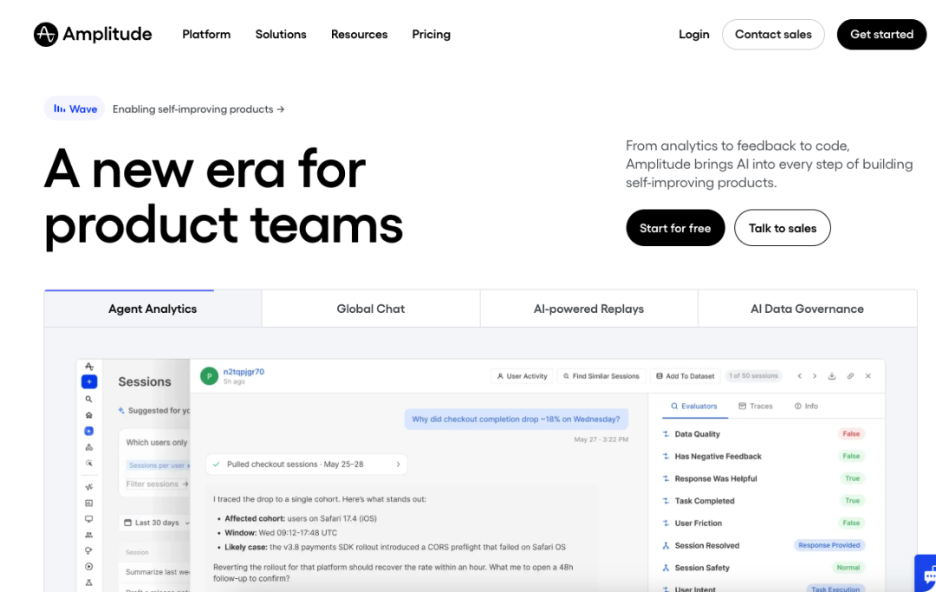Switch to the AI-powered Replays tab
The image size is (936, 592).
click(x=588, y=309)
